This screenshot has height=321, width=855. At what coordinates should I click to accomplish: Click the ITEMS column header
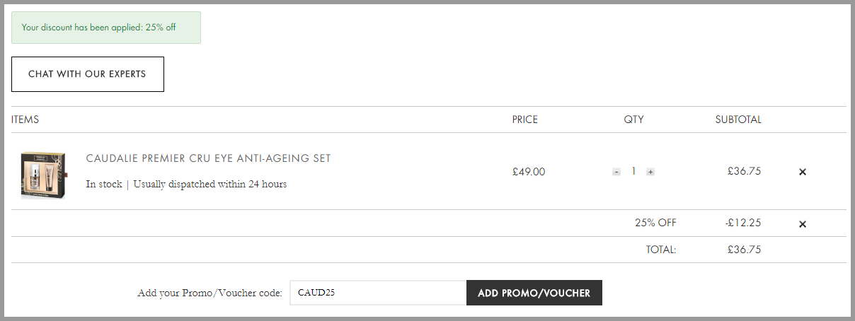point(25,119)
